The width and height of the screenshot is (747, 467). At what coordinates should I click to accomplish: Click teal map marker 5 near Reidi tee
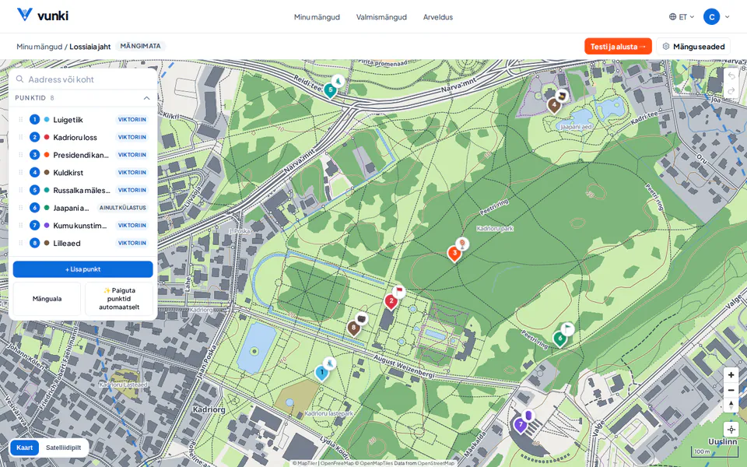coord(330,90)
